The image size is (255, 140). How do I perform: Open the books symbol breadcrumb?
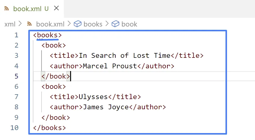93,24
